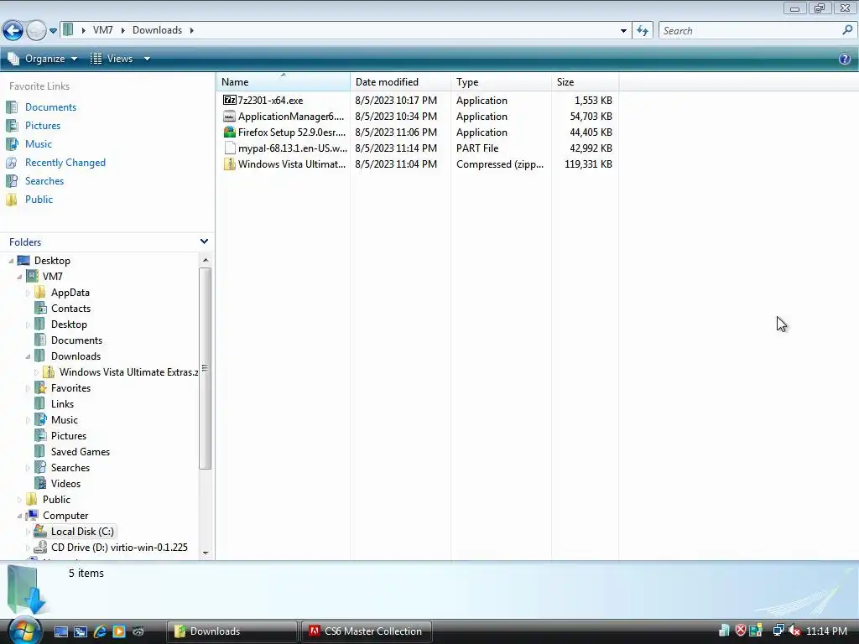This screenshot has height=644, width=859.
Task: Click the Views button
Action: pyautogui.click(x=112, y=59)
